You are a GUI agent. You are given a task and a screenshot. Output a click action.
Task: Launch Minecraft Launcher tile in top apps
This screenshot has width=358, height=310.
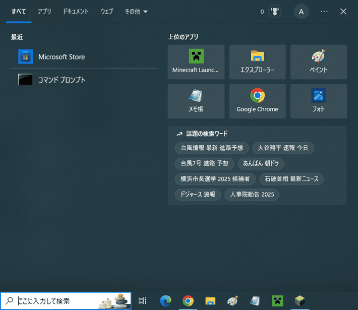click(196, 62)
